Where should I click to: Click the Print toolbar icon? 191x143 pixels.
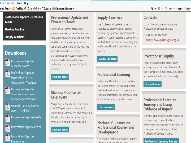pos(171,9)
